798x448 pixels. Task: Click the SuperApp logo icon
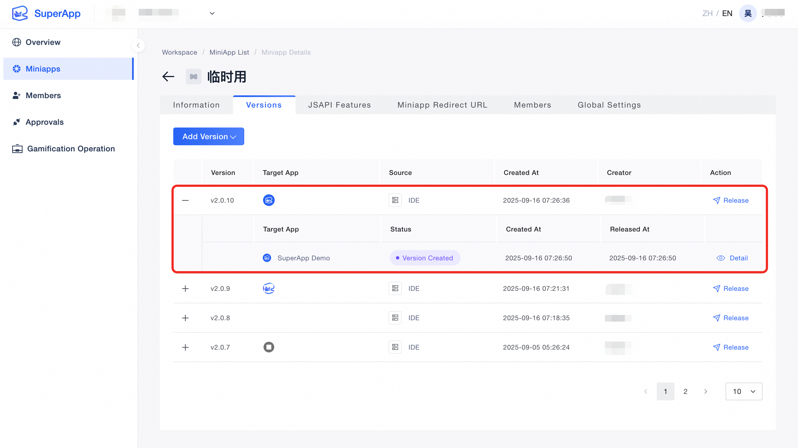click(x=19, y=13)
